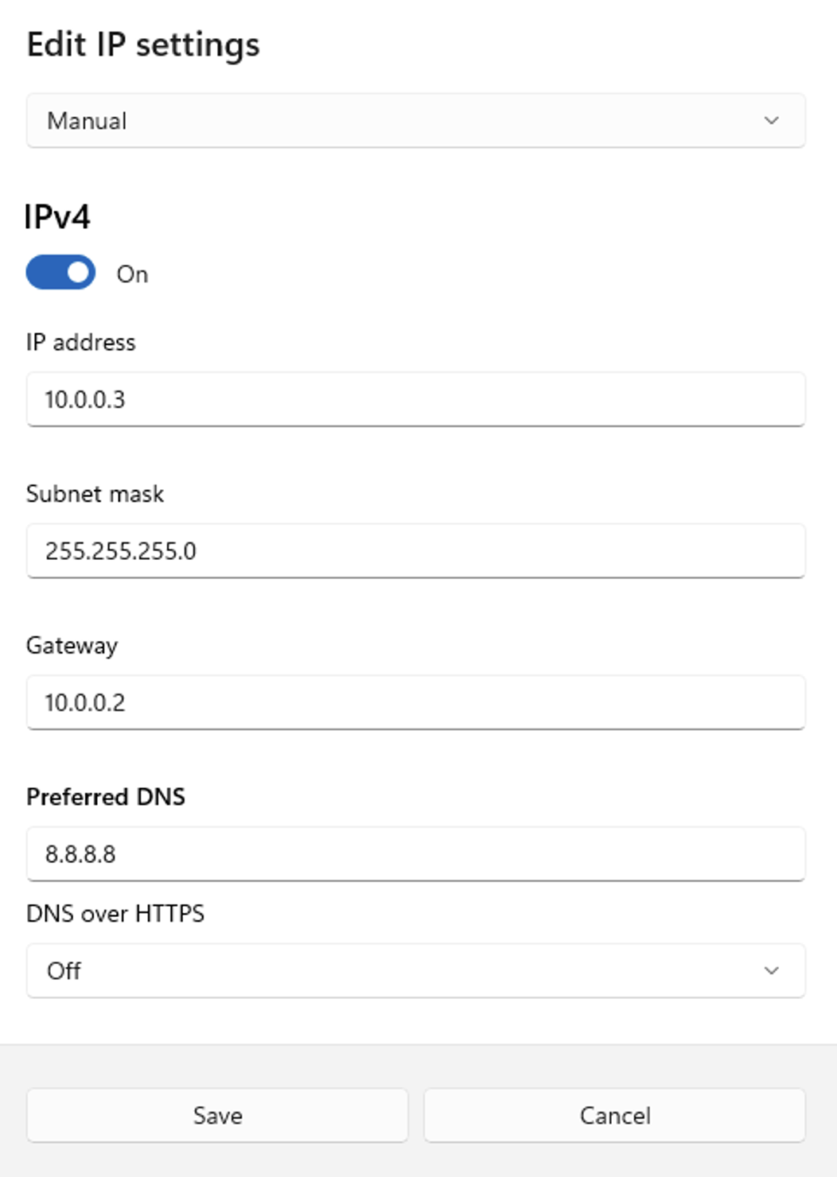Viewport: 837px width, 1177px height.
Task: Click the On label beside the IPv4 switch
Action: (132, 274)
